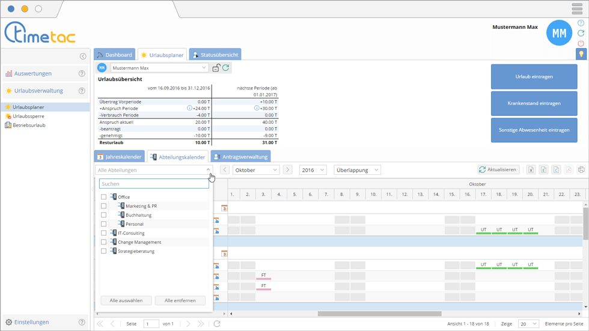Click the open padlock icon beside user selector
Viewport: 589px width, 331px height.
(216, 68)
